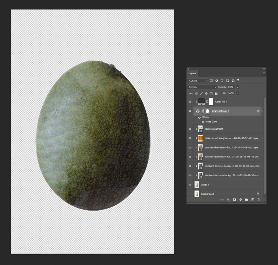Open the Layers panel options menu
This screenshot has width=278, height=265.
(264, 73)
